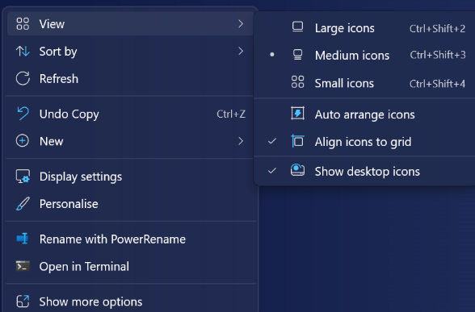Viewport: 475px width, 312px height.
Task: Choose Show more options
Action: (x=130, y=302)
